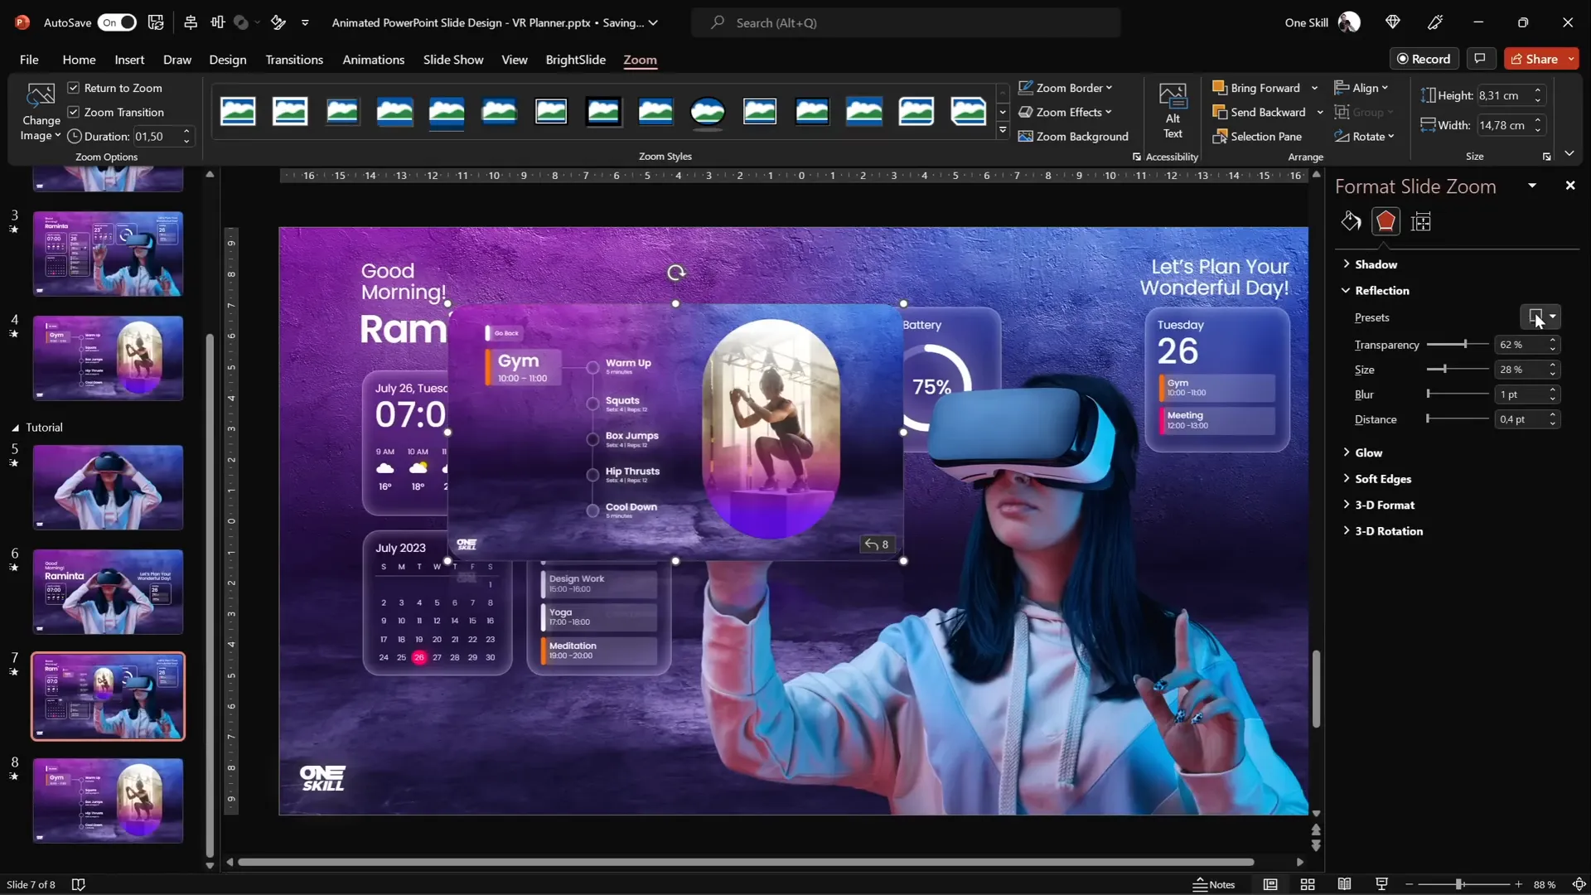Click the Go Back 8 return badge
Viewport: 1591px width, 895px height.
877,544
